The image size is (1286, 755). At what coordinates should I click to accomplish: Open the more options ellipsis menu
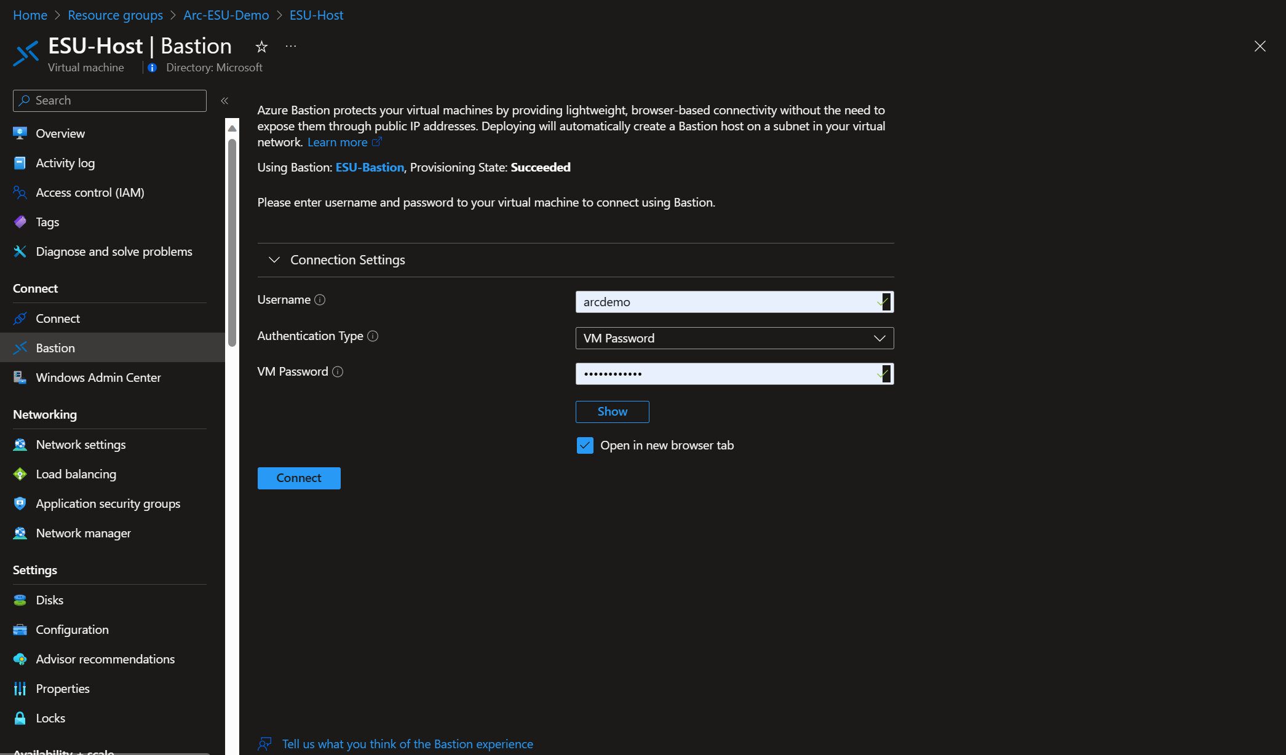[291, 46]
